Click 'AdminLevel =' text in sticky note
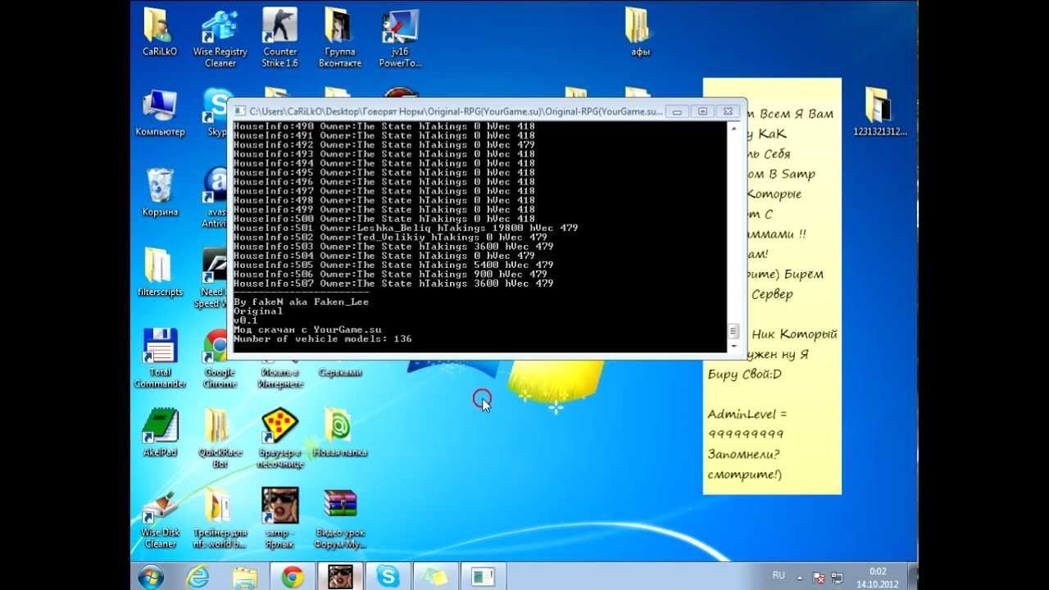This screenshot has width=1049, height=590. coord(747,415)
